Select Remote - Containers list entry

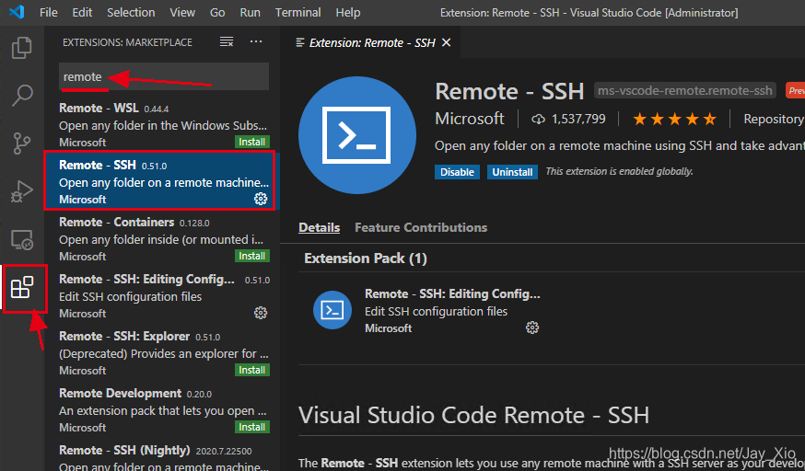[x=163, y=239]
